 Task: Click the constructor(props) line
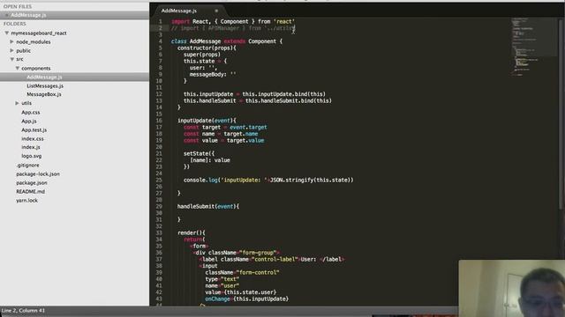coord(207,48)
